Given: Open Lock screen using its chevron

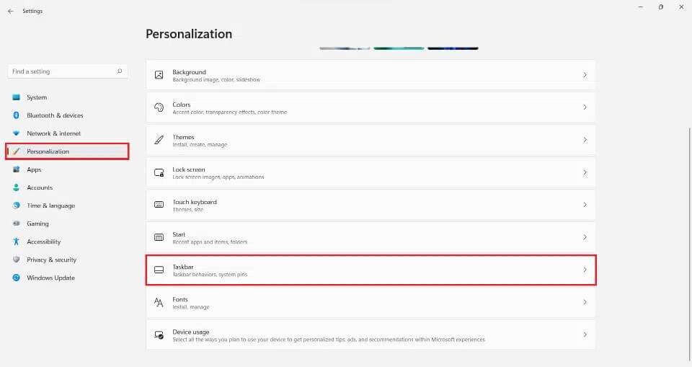Looking at the screenshot, I should [x=585, y=172].
